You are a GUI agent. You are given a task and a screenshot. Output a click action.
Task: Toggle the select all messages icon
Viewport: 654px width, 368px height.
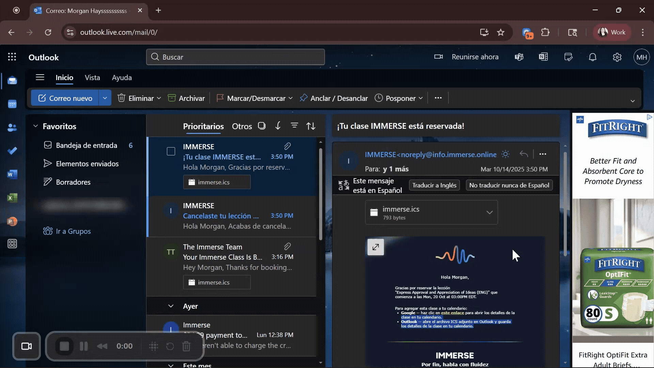point(262,126)
